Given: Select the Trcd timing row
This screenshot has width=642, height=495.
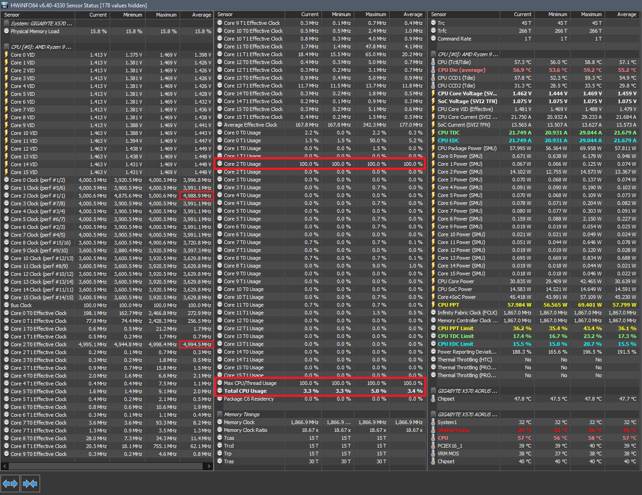Looking at the screenshot, I should click(320, 446).
